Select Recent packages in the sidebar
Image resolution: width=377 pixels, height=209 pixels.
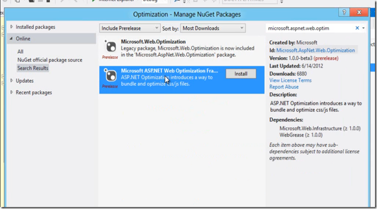point(34,93)
